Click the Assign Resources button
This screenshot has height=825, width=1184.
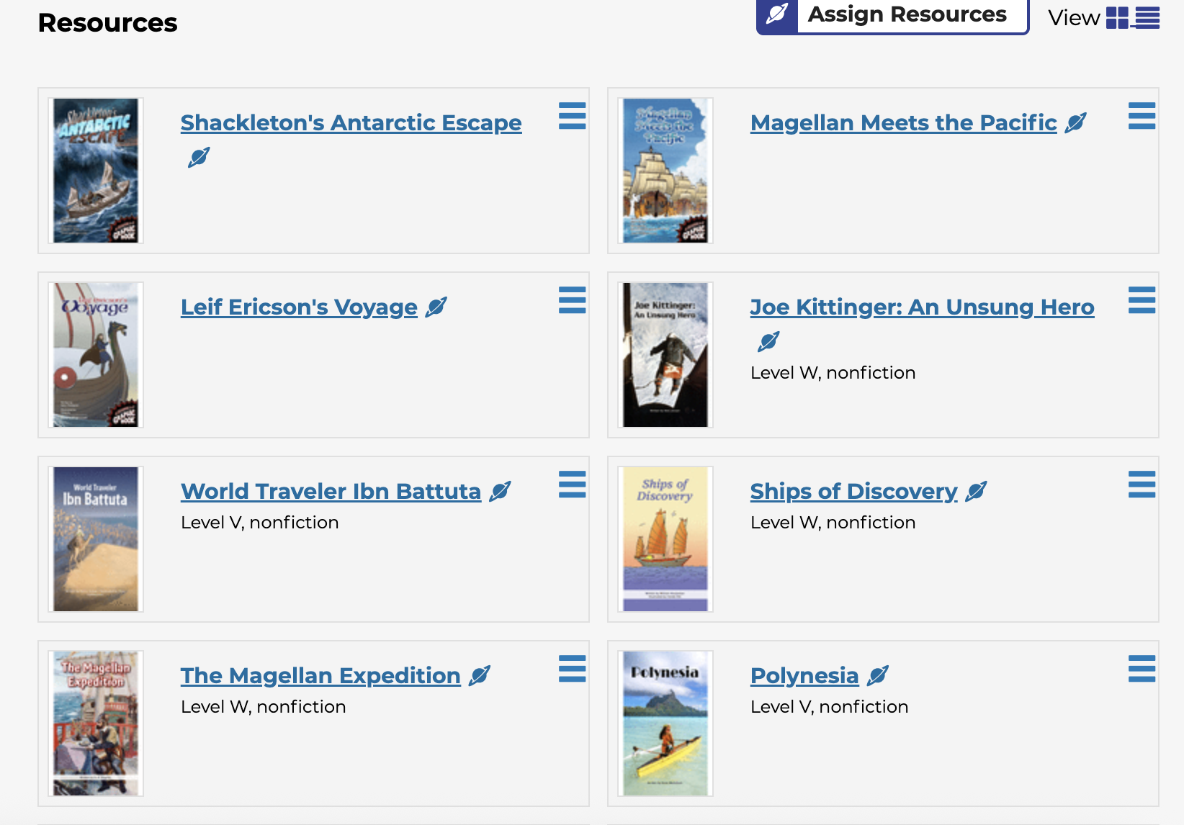tap(892, 14)
